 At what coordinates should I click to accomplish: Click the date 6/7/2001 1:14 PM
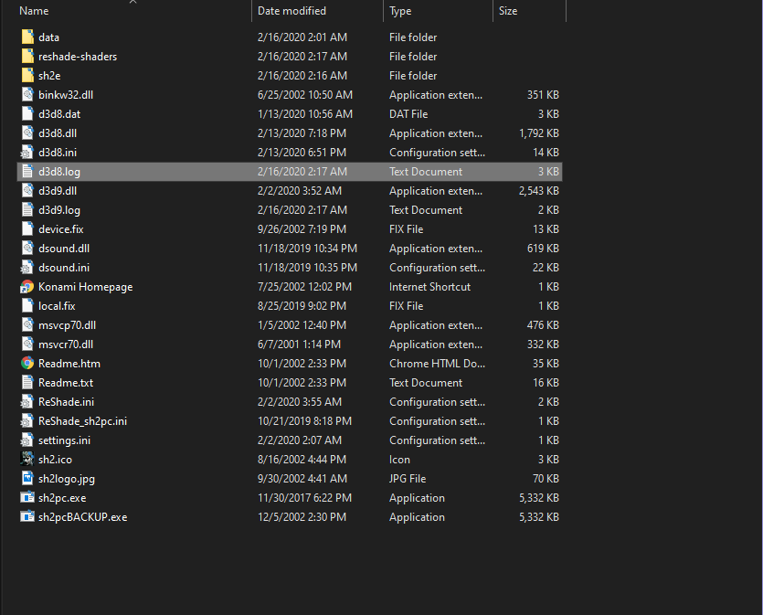click(x=299, y=345)
